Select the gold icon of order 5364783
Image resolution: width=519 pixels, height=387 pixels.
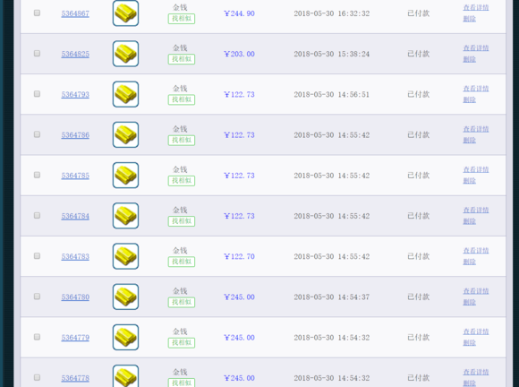tap(125, 256)
